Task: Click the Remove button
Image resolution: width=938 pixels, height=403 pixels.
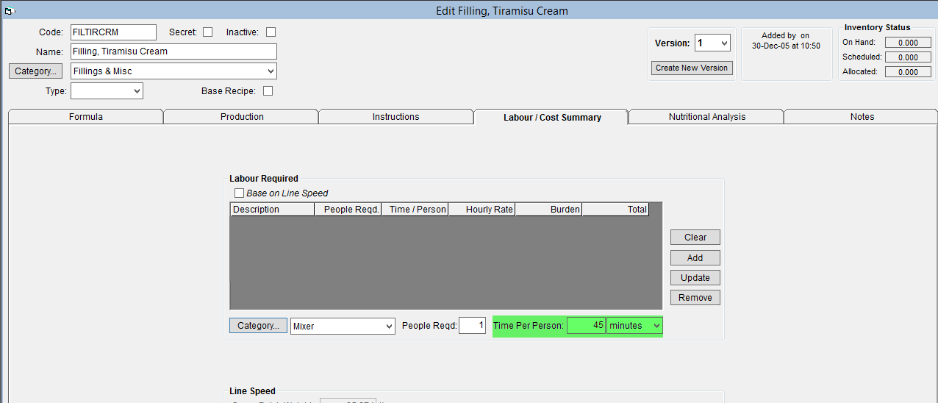Action: pyautogui.click(x=695, y=298)
